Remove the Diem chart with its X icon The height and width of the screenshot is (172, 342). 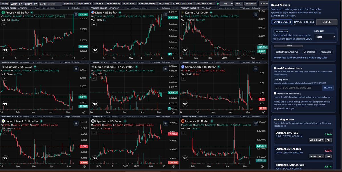tap(177, 8)
